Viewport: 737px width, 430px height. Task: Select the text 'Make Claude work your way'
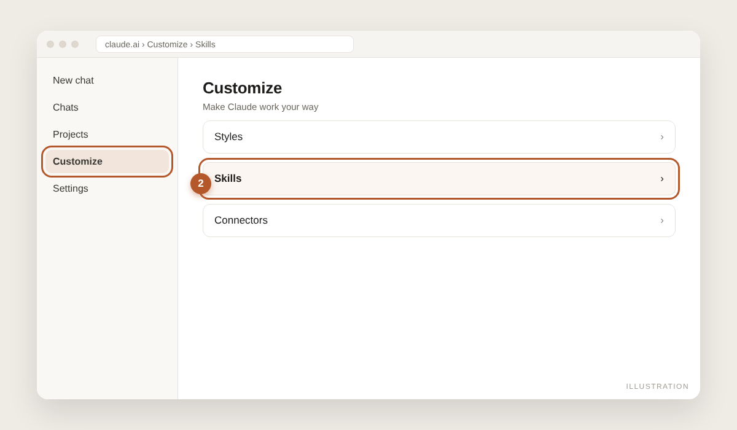tap(260, 107)
